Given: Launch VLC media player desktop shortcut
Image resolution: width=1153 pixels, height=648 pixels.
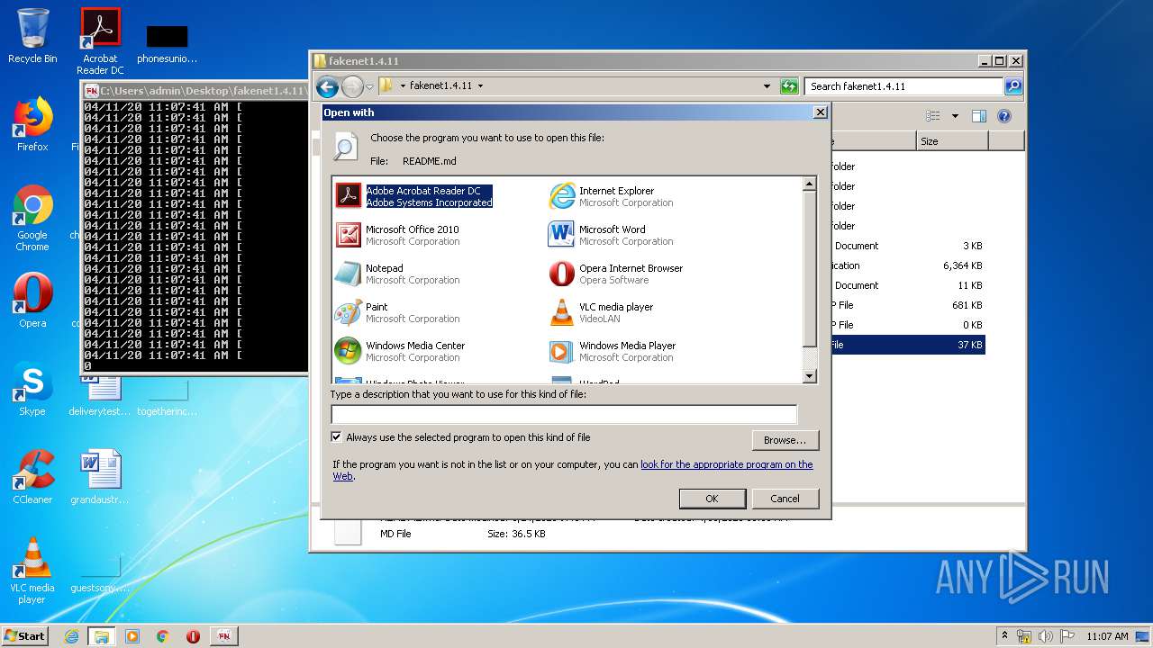Looking at the screenshot, I should pos(32,571).
